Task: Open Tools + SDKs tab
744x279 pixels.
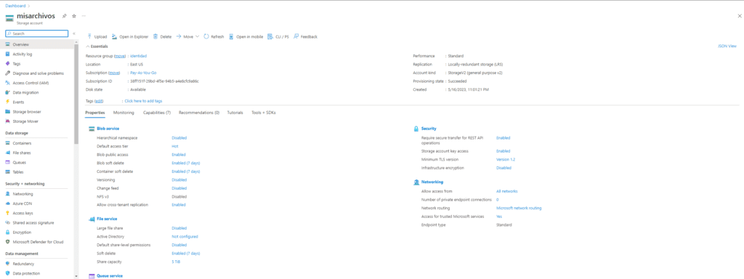Action: coord(263,113)
